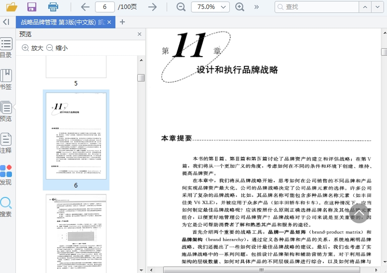Click the 查找 search field
The image size is (387, 273).
[317, 7]
